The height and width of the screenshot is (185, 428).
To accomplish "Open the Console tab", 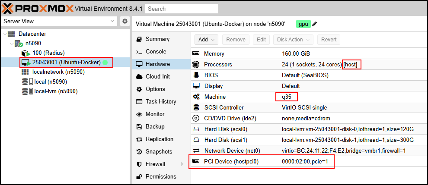I will tap(161, 51).
